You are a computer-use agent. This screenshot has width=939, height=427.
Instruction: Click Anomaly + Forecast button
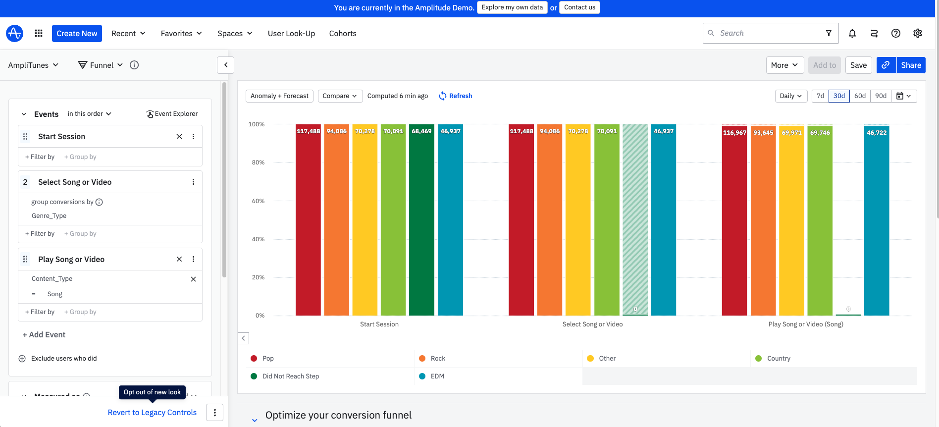coord(279,96)
